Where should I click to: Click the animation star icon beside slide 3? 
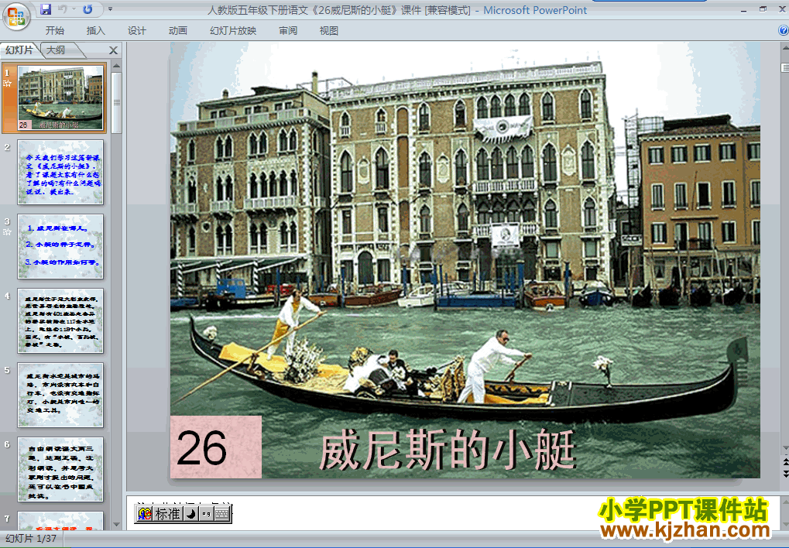pos(7,232)
